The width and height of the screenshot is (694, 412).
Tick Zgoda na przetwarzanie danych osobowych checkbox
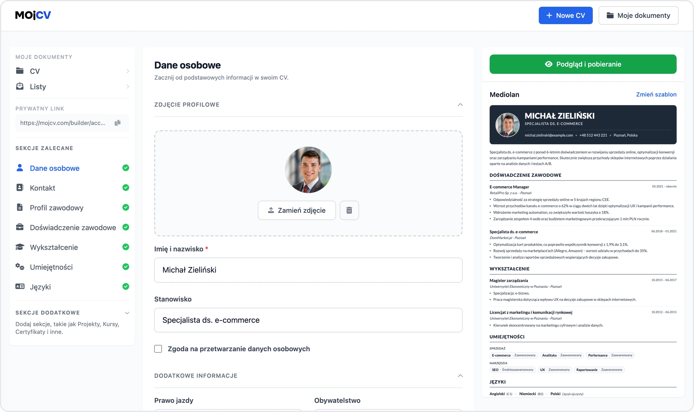coord(158,349)
